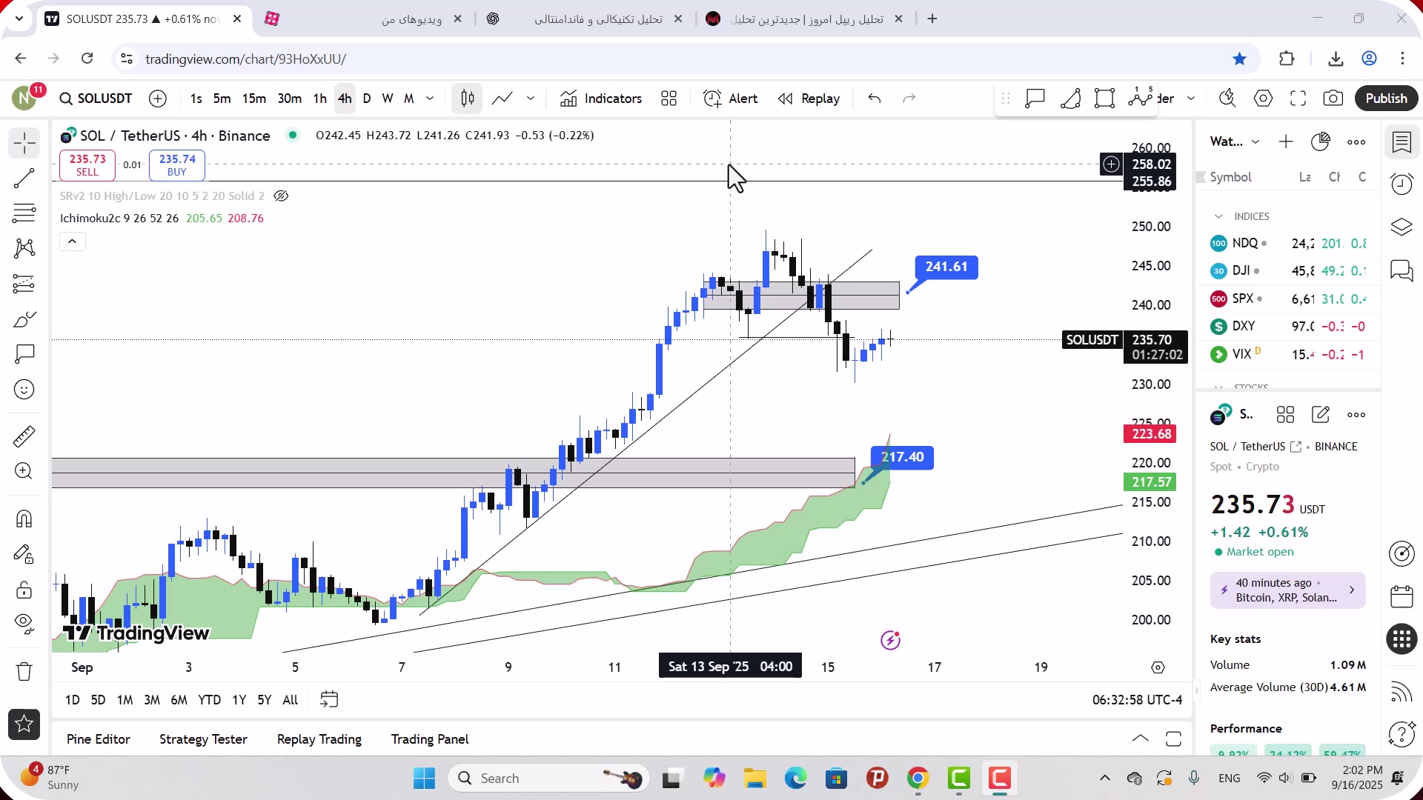
Task: Click the Publish button
Action: click(1387, 99)
